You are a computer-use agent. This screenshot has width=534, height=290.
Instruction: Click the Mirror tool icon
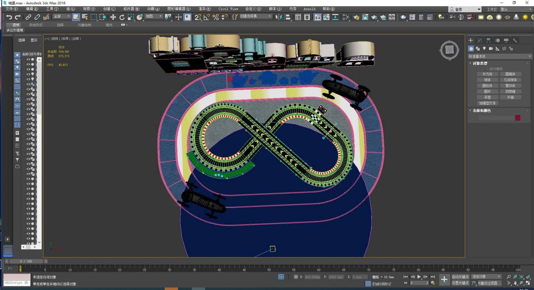point(278,17)
